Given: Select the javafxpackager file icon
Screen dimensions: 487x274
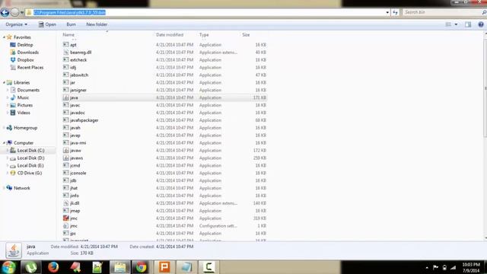Looking at the screenshot, I should click(x=66, y=120).
